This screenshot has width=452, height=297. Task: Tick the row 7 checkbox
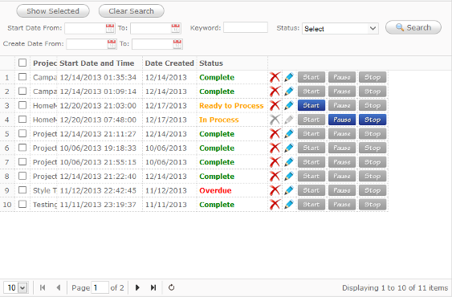coord(22,162)
